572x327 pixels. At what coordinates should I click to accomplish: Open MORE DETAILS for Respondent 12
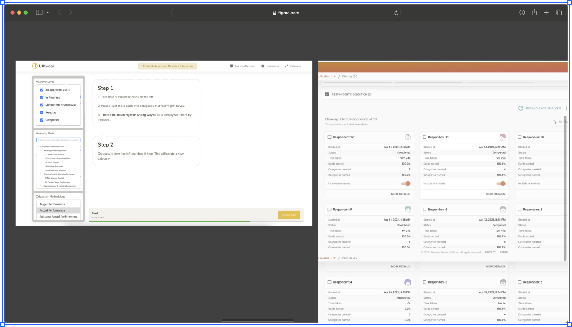(400, 194)
